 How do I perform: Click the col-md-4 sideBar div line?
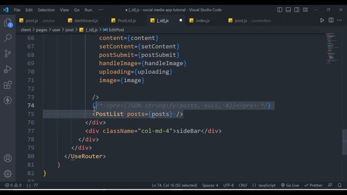pyautogui.click(x=153, y=131)
